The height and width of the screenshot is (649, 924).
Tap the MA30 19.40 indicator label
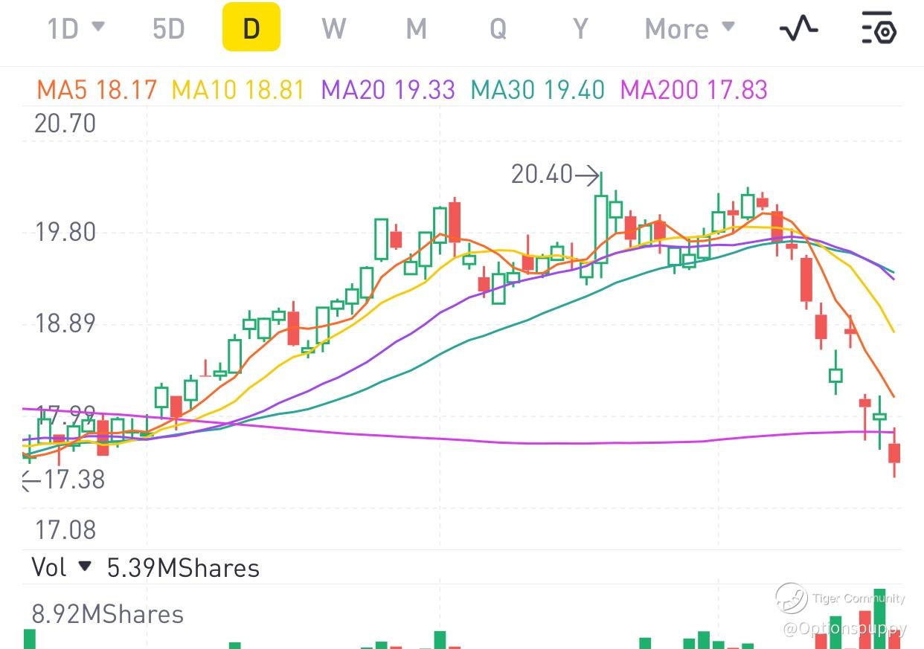point(538,90)
